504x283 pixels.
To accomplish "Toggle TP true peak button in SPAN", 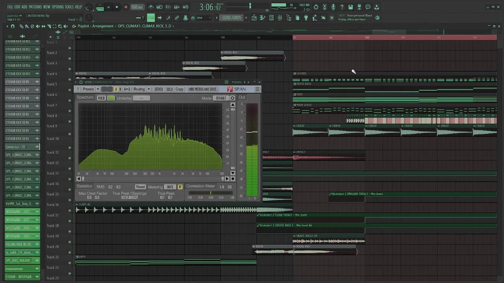I will tap(180, 187).
